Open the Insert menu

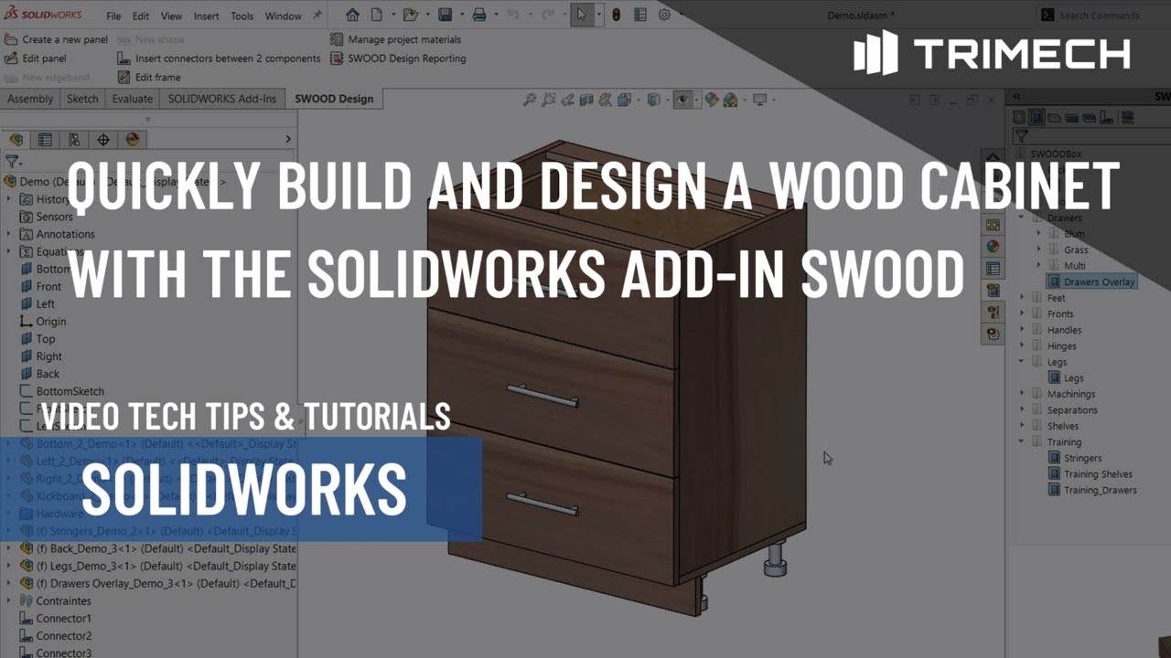(206, 16)
